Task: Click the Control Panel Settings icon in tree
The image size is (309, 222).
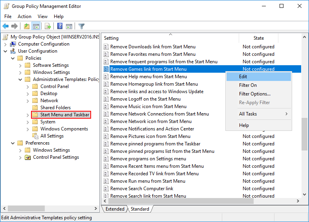Action: pos(27,157)
